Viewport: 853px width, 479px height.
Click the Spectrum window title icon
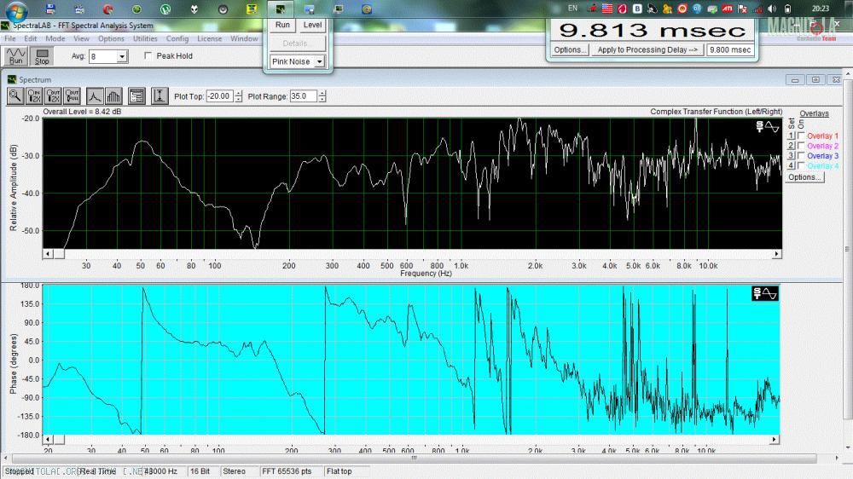pos(11,79)
